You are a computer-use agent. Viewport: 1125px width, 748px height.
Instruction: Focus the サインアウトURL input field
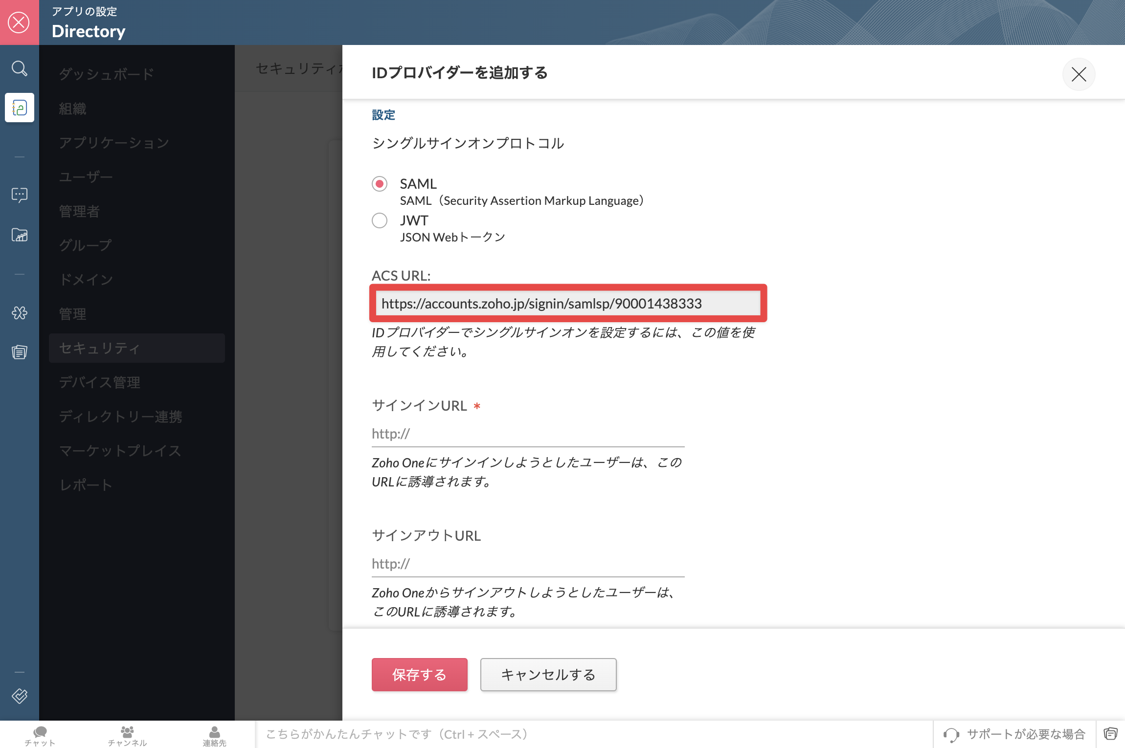pyautogui.click(x=528, y=564)
